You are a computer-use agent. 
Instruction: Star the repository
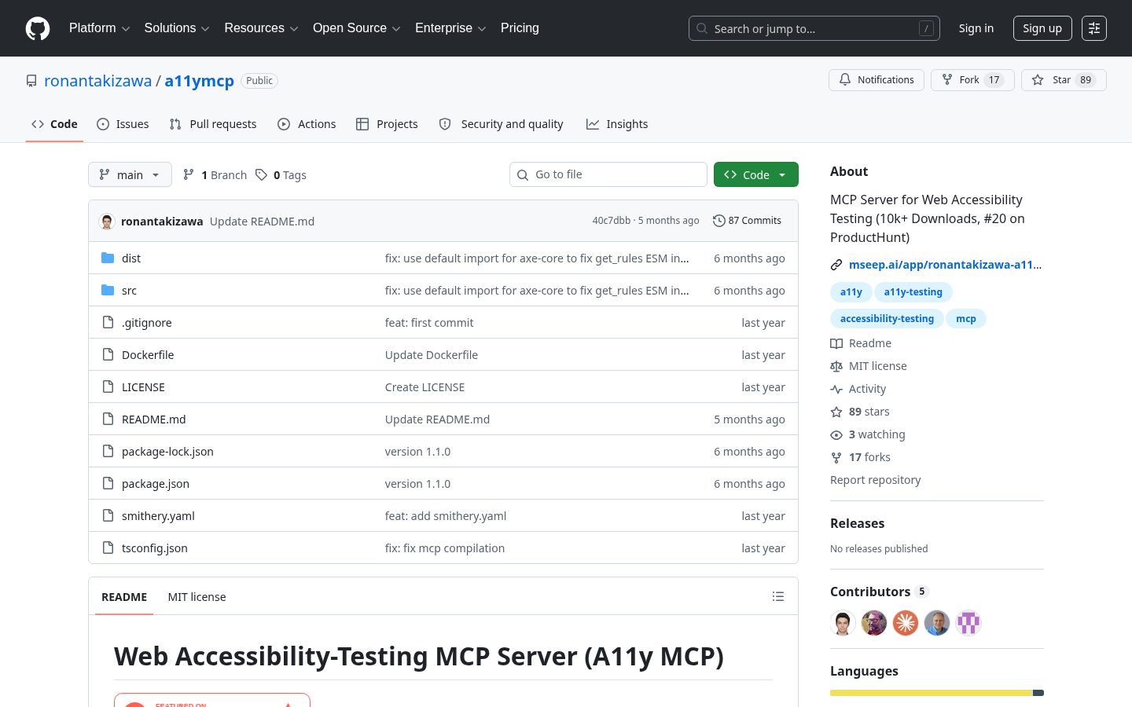[1064, 80]
